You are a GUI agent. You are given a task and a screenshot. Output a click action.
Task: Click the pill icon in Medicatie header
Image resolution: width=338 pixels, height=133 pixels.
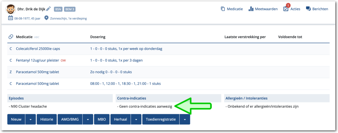click(11, 37)
